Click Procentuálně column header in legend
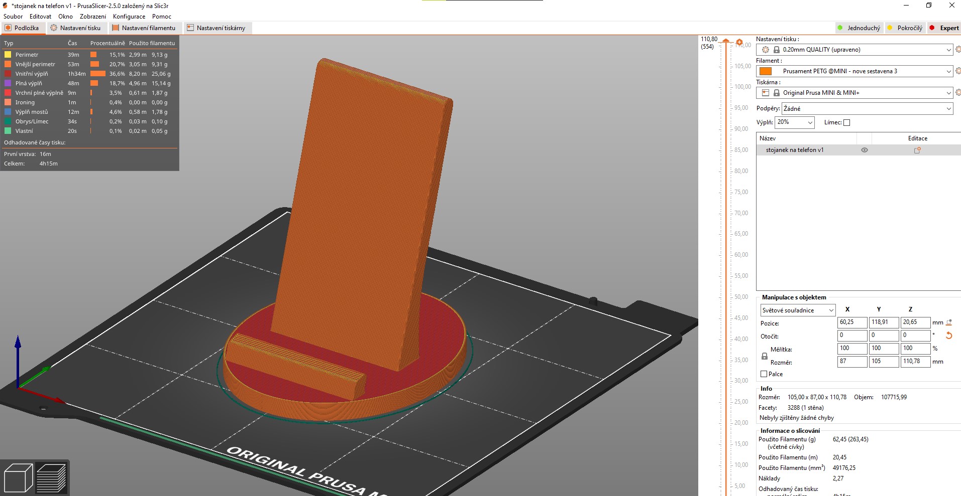 (108, 43)
